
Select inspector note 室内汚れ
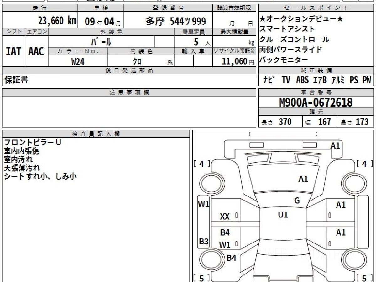click(x=18, y=159)
